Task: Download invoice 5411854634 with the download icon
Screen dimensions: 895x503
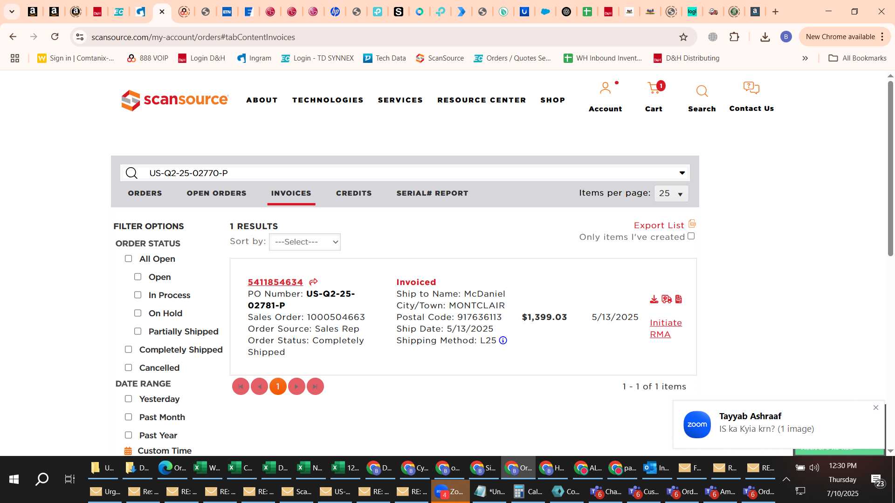Action: [x=654, y=299]
